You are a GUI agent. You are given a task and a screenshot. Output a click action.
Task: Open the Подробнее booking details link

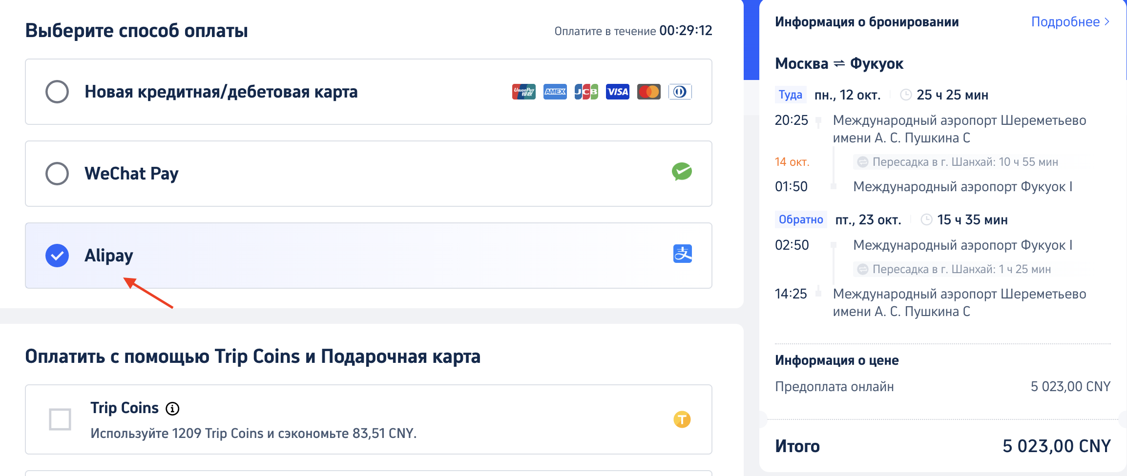[1065, 22]
